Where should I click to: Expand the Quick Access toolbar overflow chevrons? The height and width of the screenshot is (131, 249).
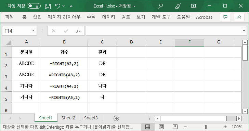click(x=71, y=6)
